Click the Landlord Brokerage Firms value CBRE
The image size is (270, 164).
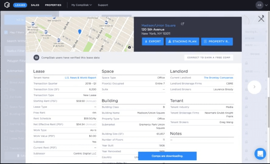(x=230, y=83)
